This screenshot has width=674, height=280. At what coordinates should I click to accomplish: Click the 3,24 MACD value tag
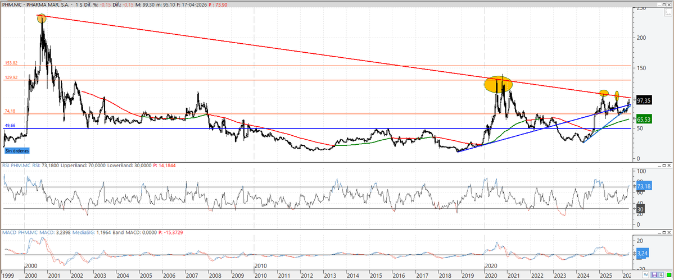pos(641,254)
